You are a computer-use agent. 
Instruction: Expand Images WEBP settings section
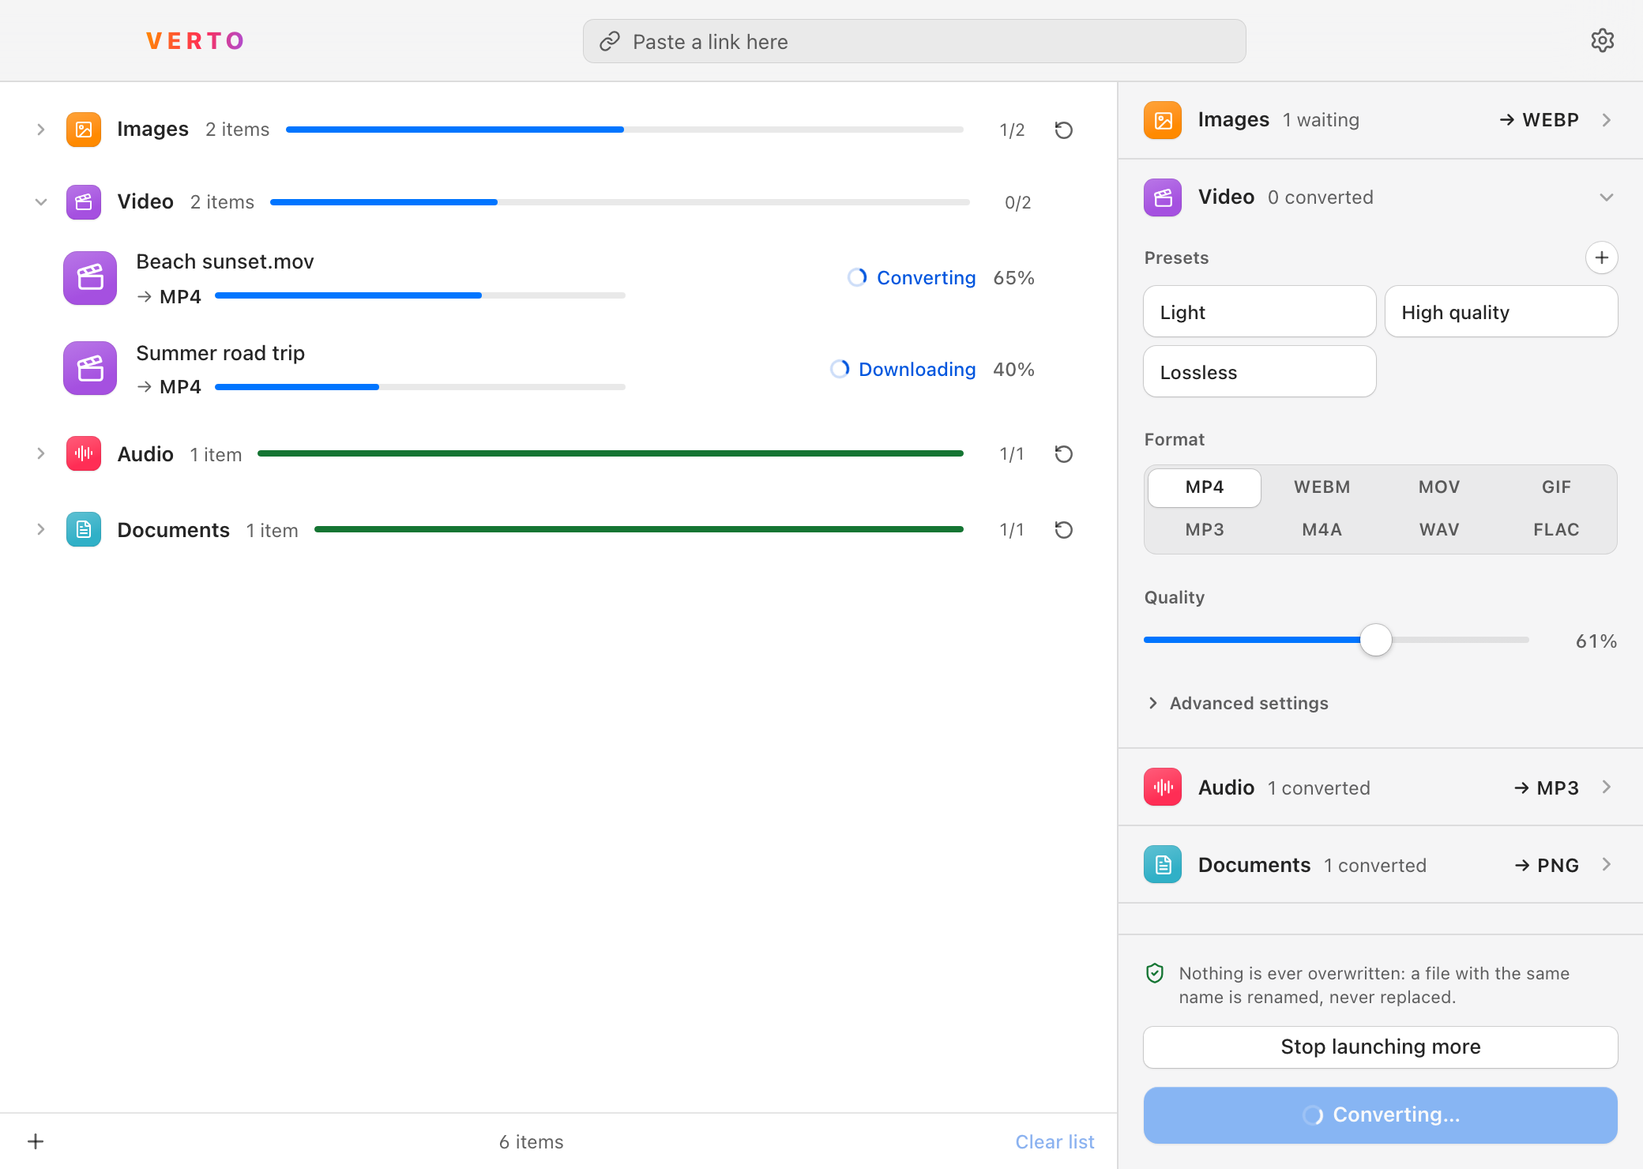1607,120
